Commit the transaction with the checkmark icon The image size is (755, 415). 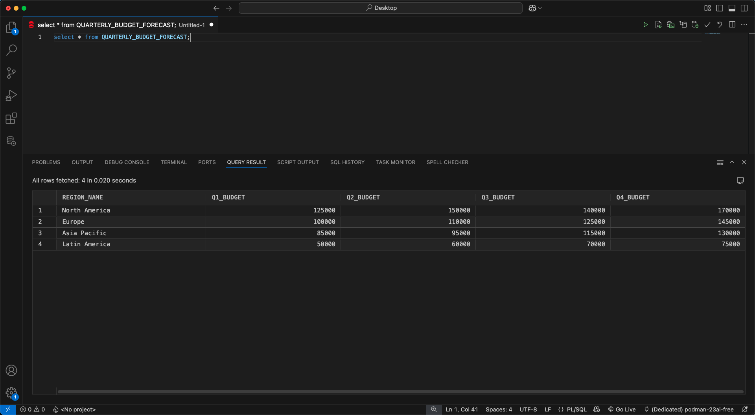(707, 25)
